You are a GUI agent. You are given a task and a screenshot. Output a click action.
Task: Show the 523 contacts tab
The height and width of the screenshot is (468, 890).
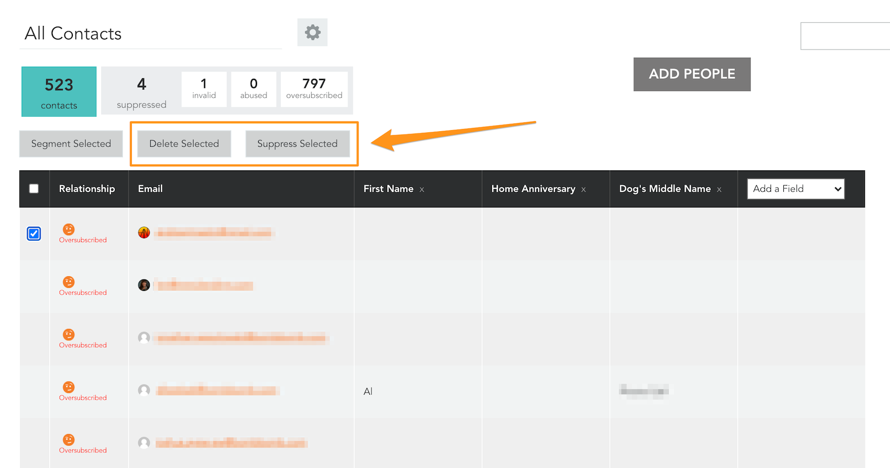(59, 92)
